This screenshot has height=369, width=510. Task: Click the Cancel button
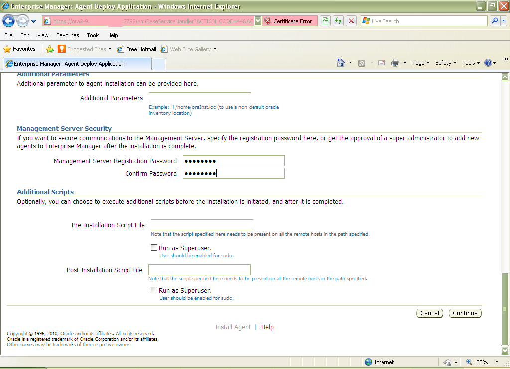pyautogui.click(x=430, y=313)
